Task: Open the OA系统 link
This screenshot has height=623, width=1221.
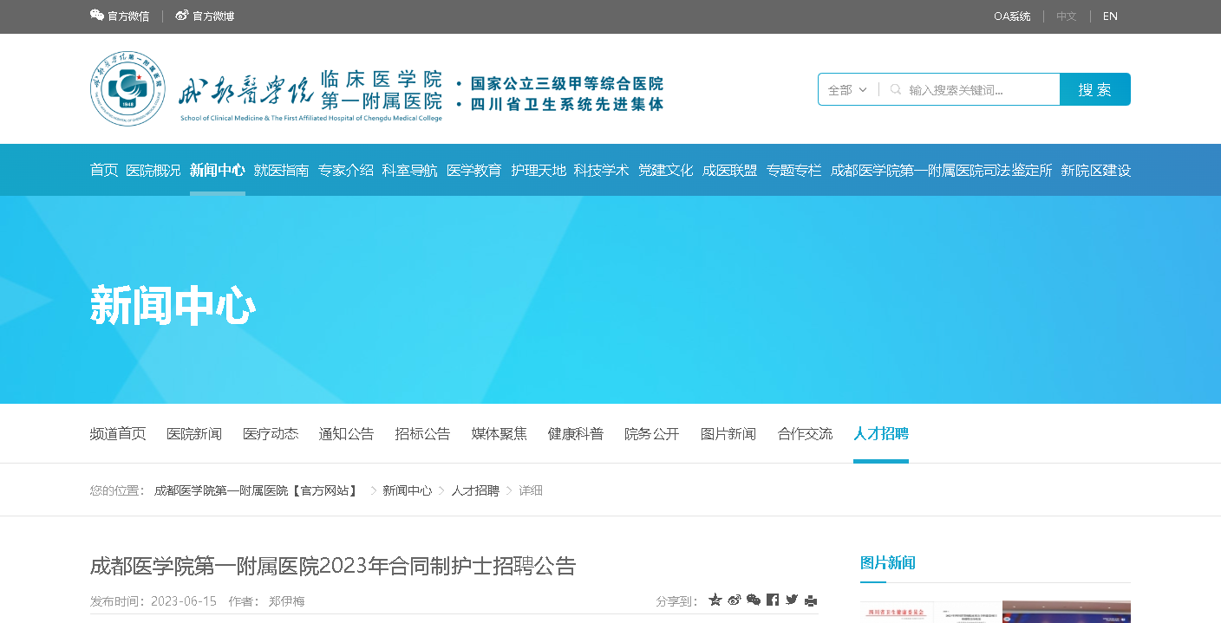Action: [1012, 16]
